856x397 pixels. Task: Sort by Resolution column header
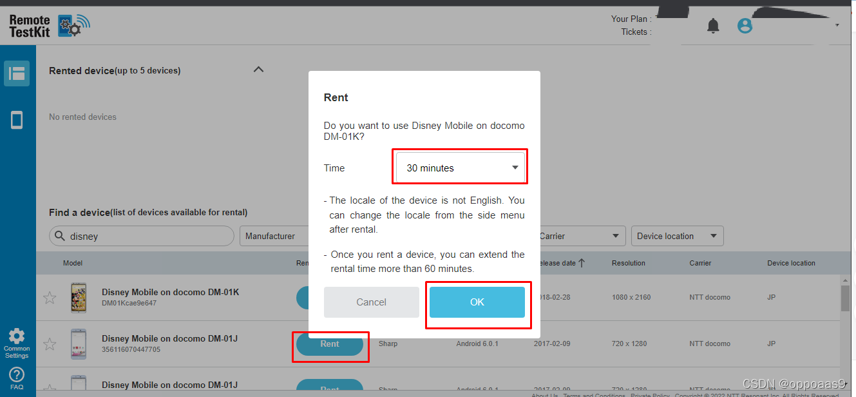coord(629,263)
